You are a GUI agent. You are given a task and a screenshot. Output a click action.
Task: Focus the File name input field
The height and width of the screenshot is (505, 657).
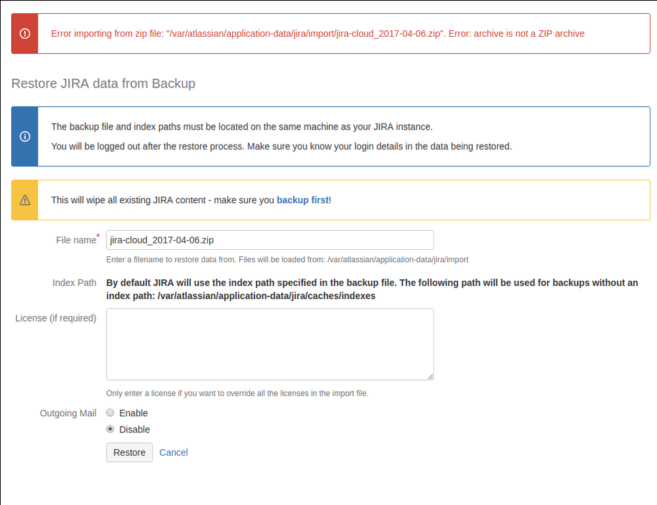pyautogui.click(x=270, y=240)
